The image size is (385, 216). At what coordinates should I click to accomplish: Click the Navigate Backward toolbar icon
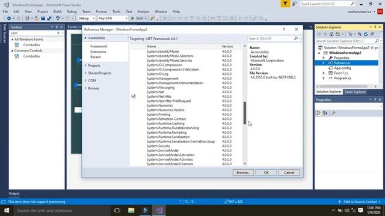(x=9, y=19)
